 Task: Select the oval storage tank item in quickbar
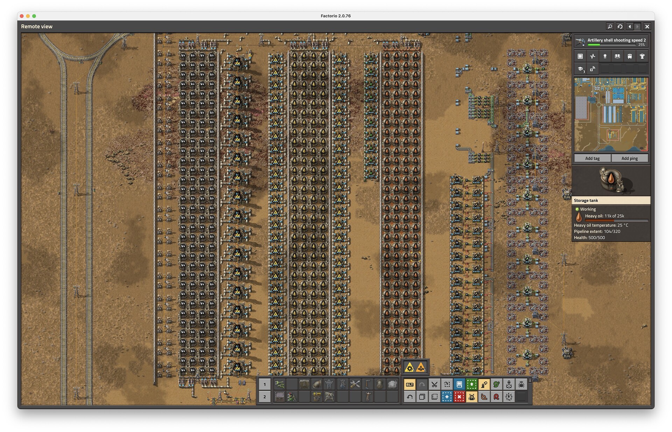(317, 385)
